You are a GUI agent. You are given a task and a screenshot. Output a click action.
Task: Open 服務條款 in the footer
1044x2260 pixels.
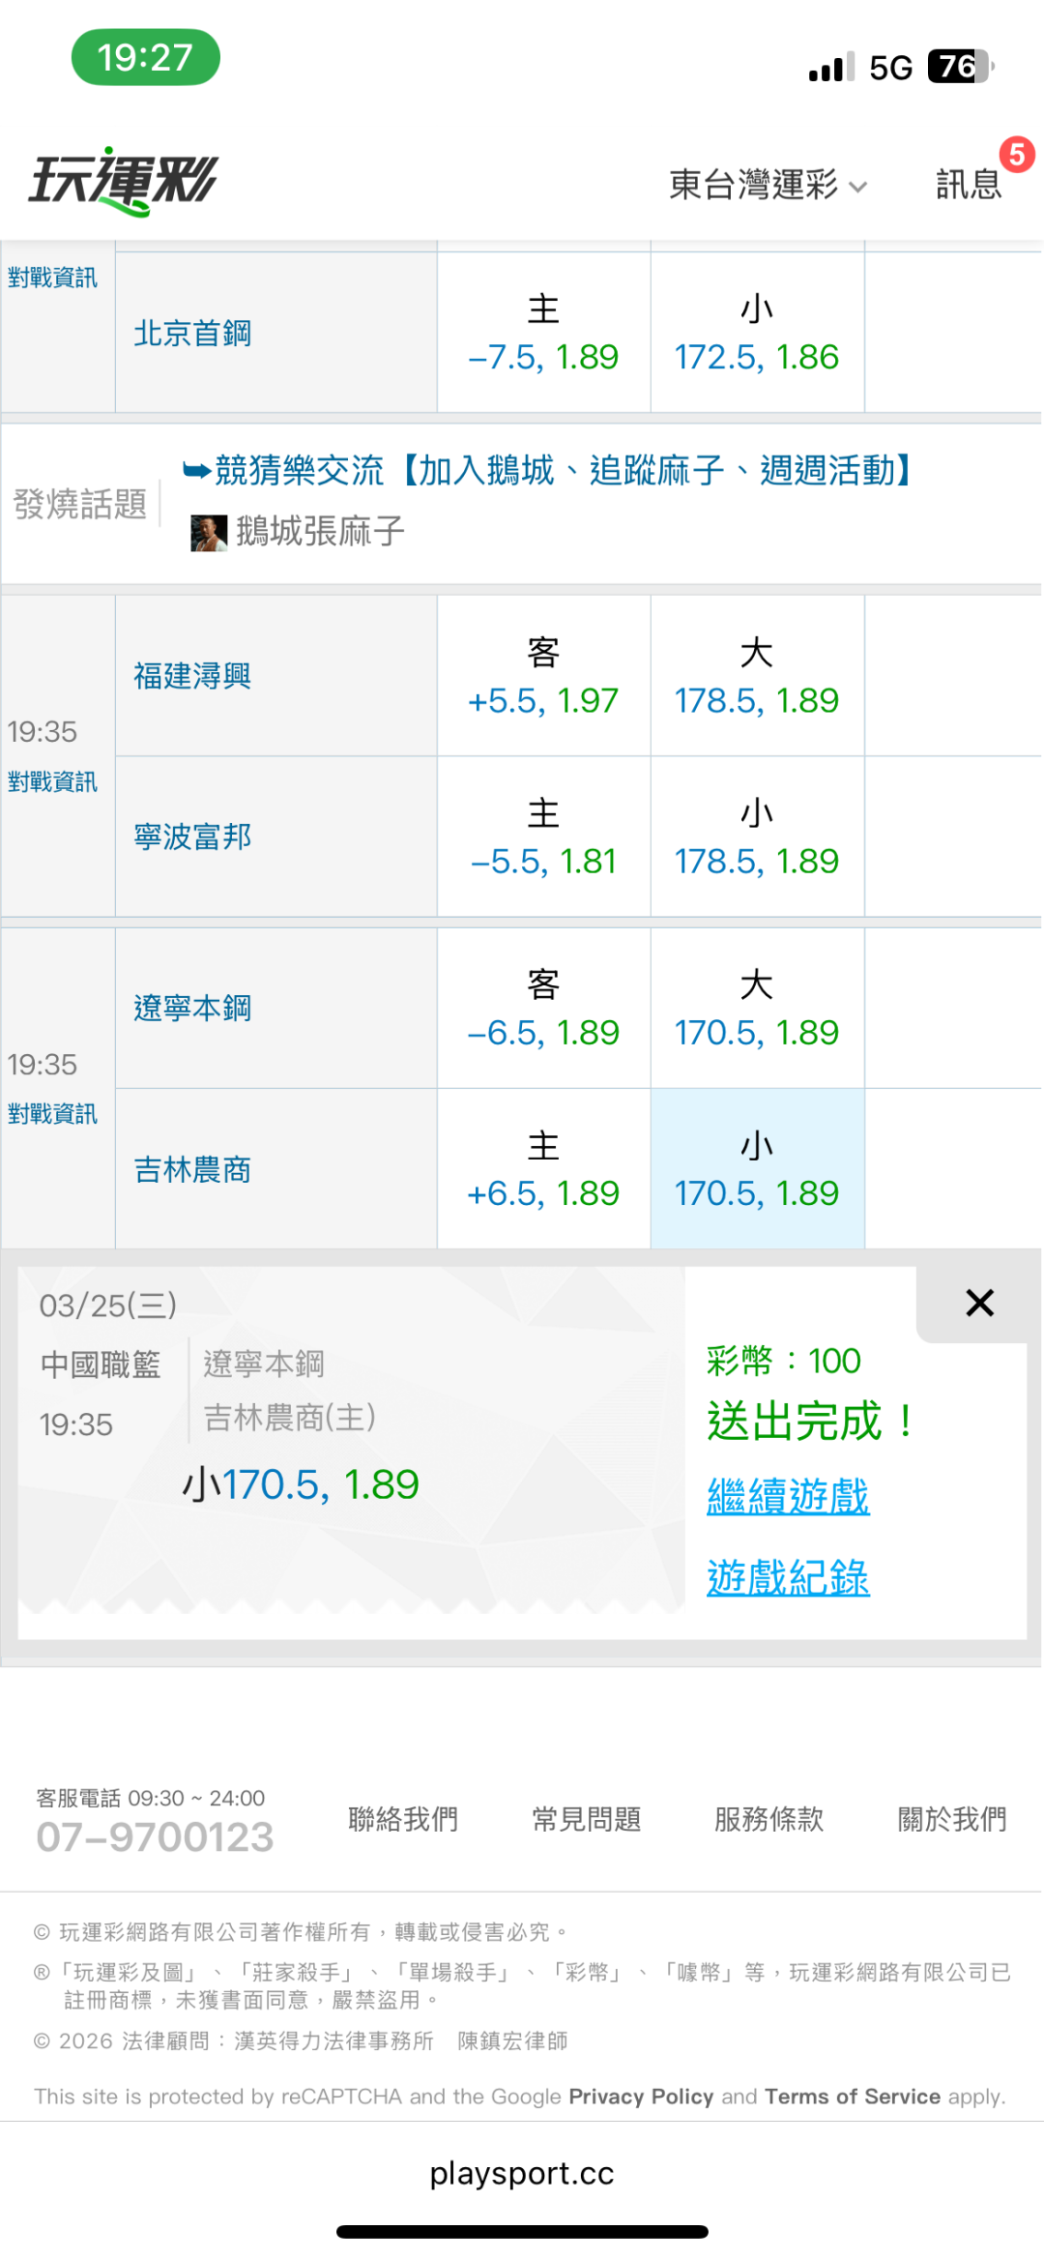click(768, 1819)
